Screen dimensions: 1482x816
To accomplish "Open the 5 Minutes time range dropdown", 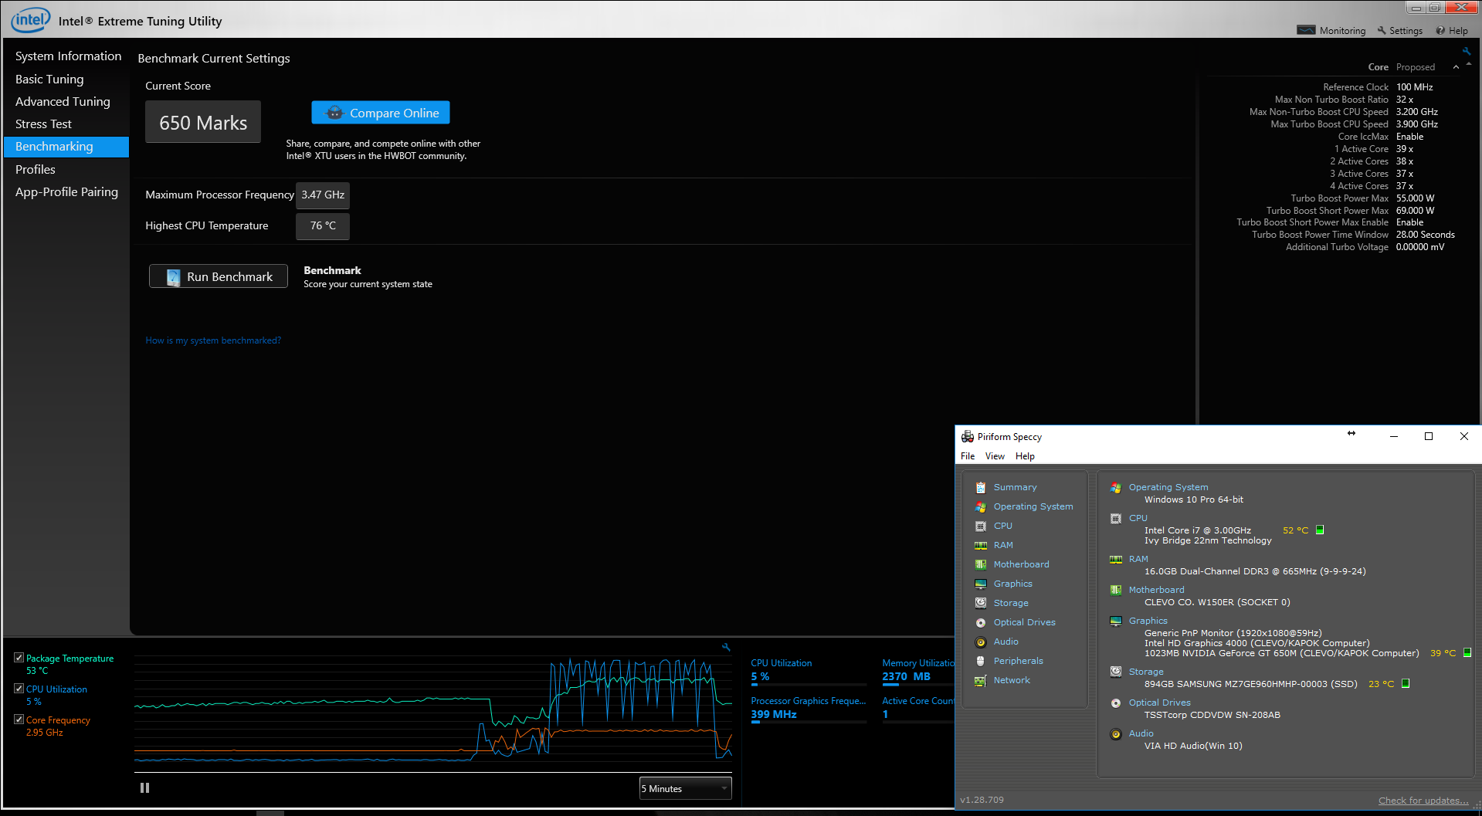I will click(x=685, y=788).
